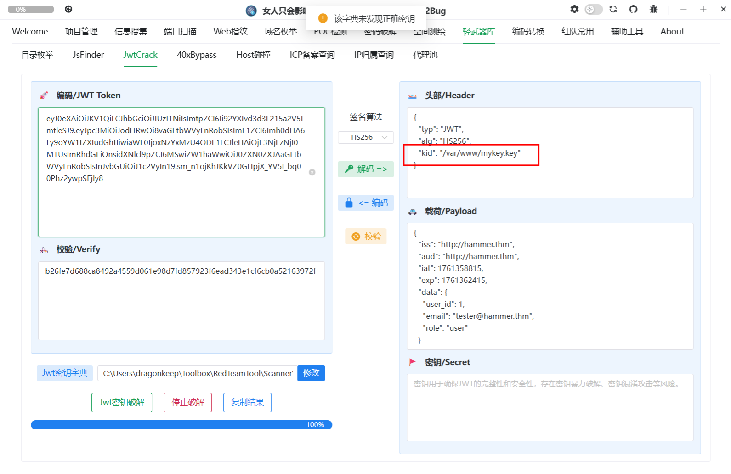The width and height of the screenshot is (731, 474).
Task: Click the 100% cracking progress bar
Action: pos(181,425)
